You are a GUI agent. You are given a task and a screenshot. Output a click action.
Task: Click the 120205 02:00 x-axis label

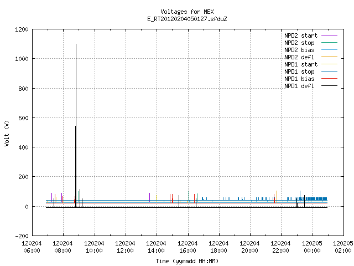[x=343, y=247]
